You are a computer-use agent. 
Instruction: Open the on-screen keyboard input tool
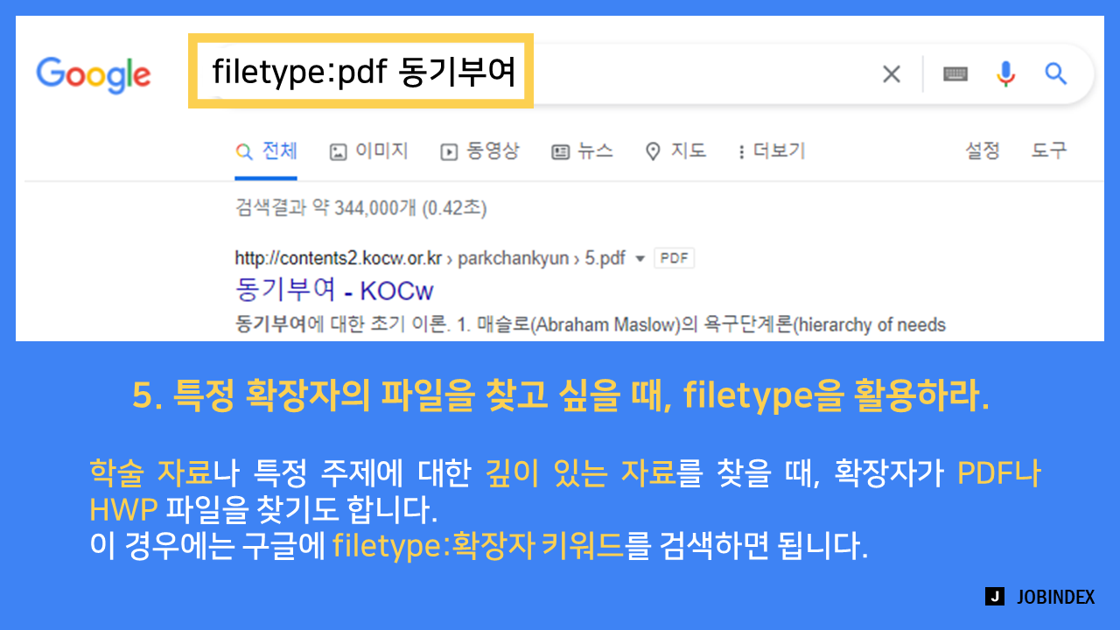955,74
